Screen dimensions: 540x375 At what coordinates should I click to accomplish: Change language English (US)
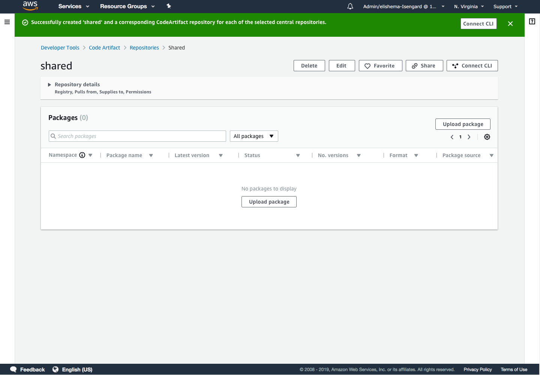[x=77, y=370]
